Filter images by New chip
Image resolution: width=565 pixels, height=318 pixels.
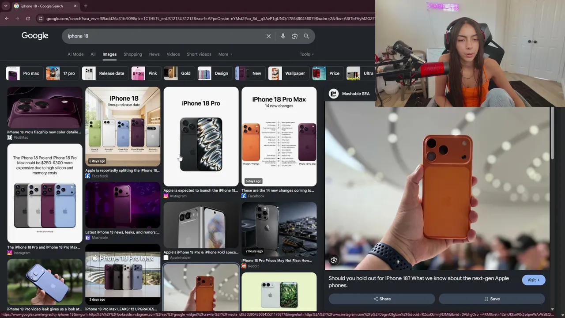tap(250, 73)
